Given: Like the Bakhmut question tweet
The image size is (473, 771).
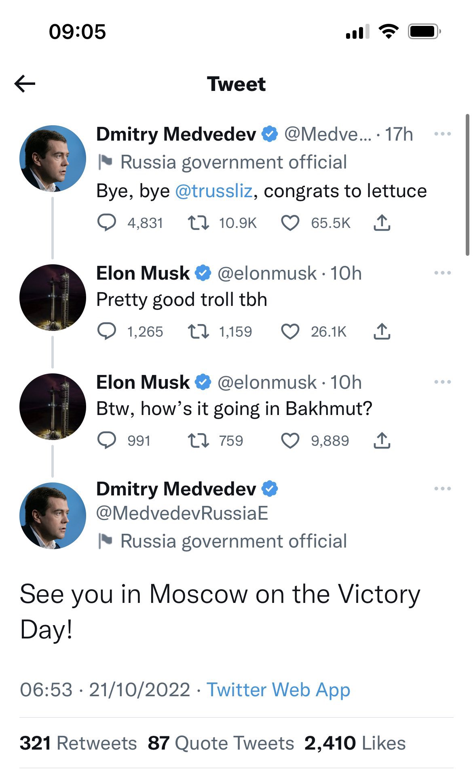Looking at the screenshot, I should coord(290,440).
